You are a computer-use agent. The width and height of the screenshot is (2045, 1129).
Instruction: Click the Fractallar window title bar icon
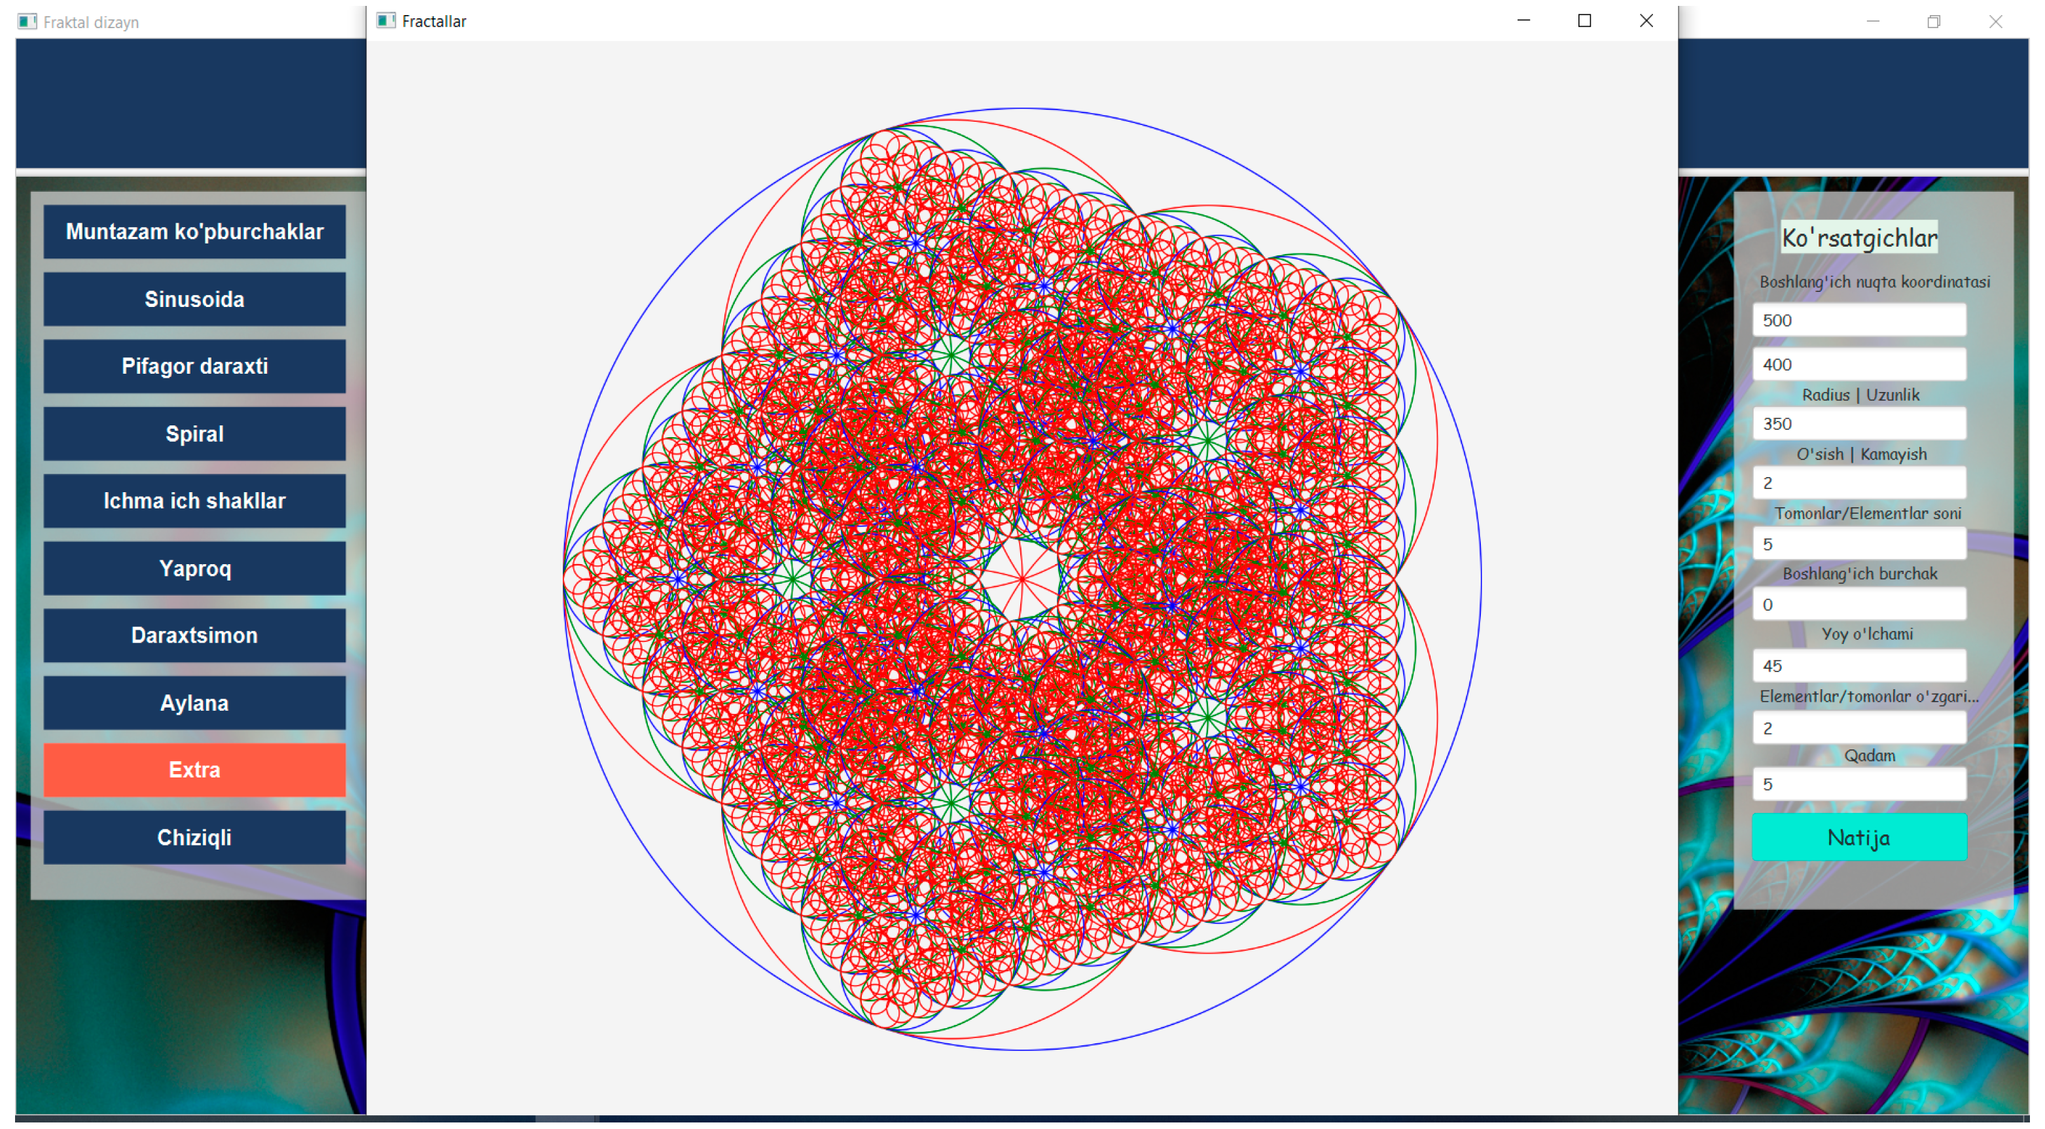(x=388, y=21)
